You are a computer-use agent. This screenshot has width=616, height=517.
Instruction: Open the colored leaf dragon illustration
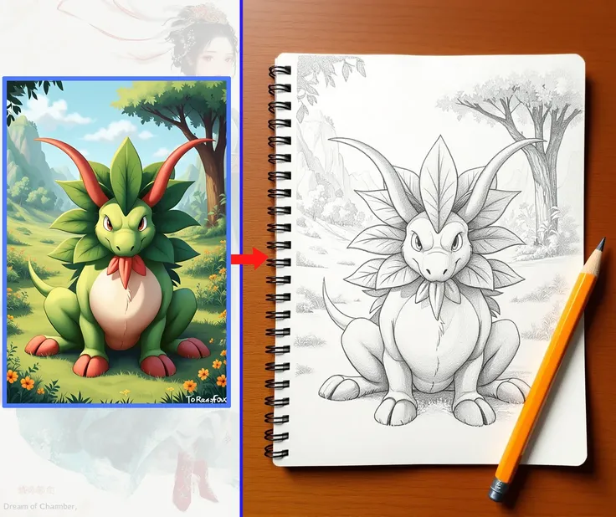coord(117,243)
